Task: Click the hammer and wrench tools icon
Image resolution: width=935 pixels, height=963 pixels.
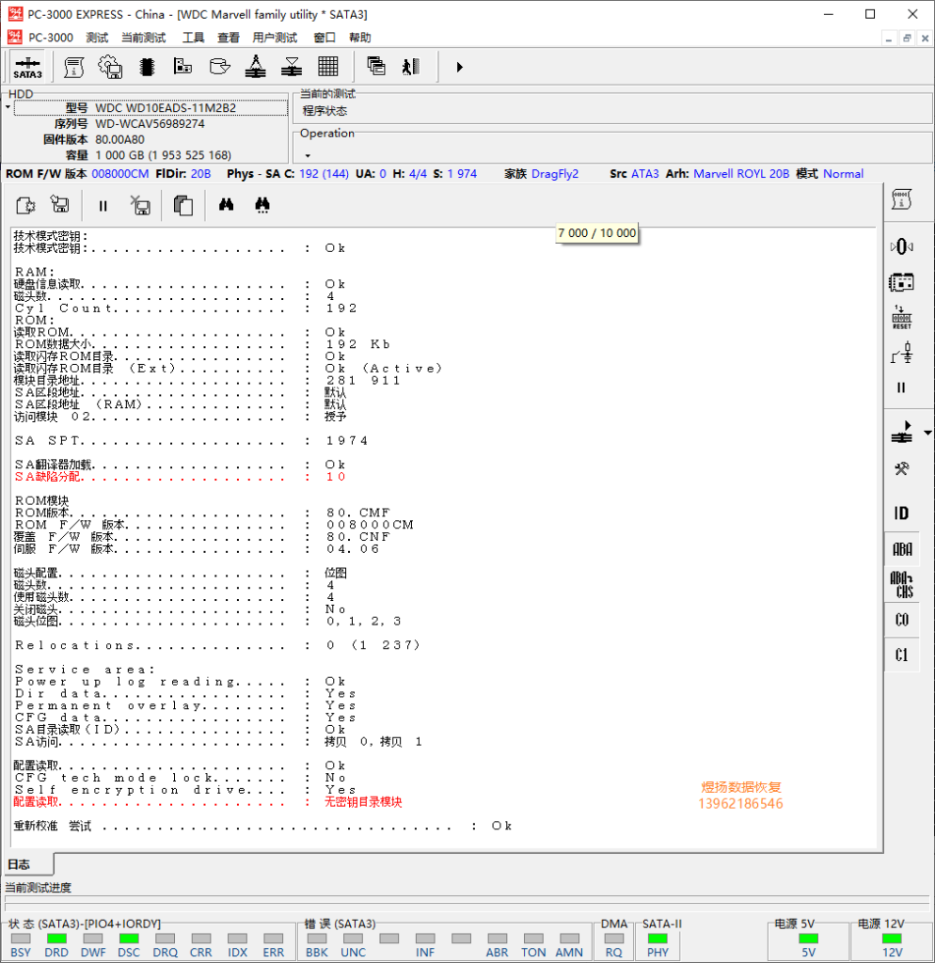Action: [x=901, y=469]
